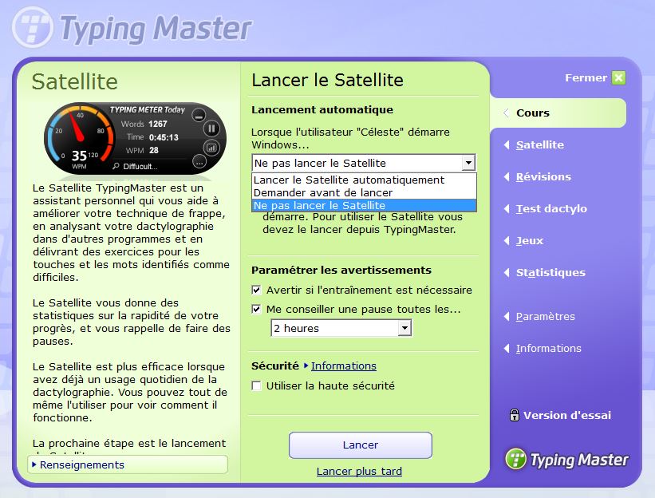This screenshot has width=655, height=498.
Task: Click the padlock icon next to Version d'essai
Action: 515,415
